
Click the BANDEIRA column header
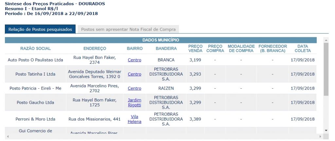166,48
